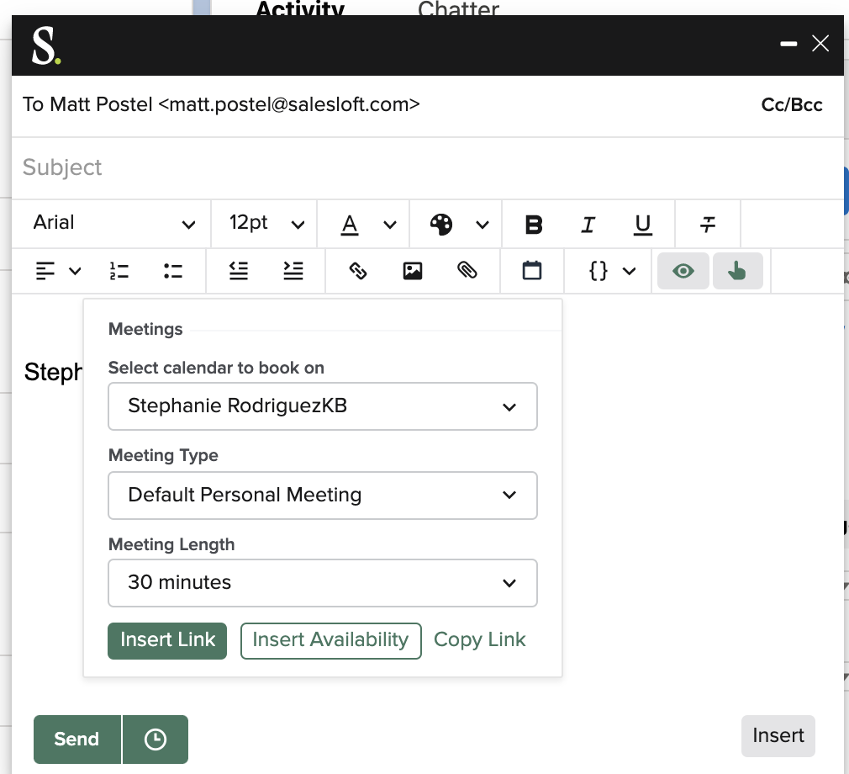Expand the background color palette arrow
The height and width of the screenshot is (774, 849).
point(483,225)
